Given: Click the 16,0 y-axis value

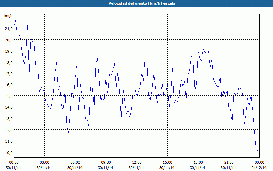Looking at the screenshot, I should [9, 85].
